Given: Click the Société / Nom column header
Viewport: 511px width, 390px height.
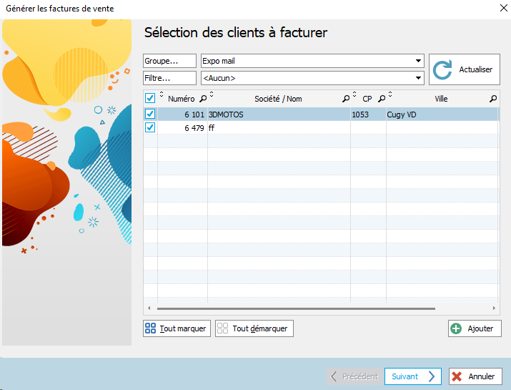Looking at the screenshot, I should pos(278,99).
